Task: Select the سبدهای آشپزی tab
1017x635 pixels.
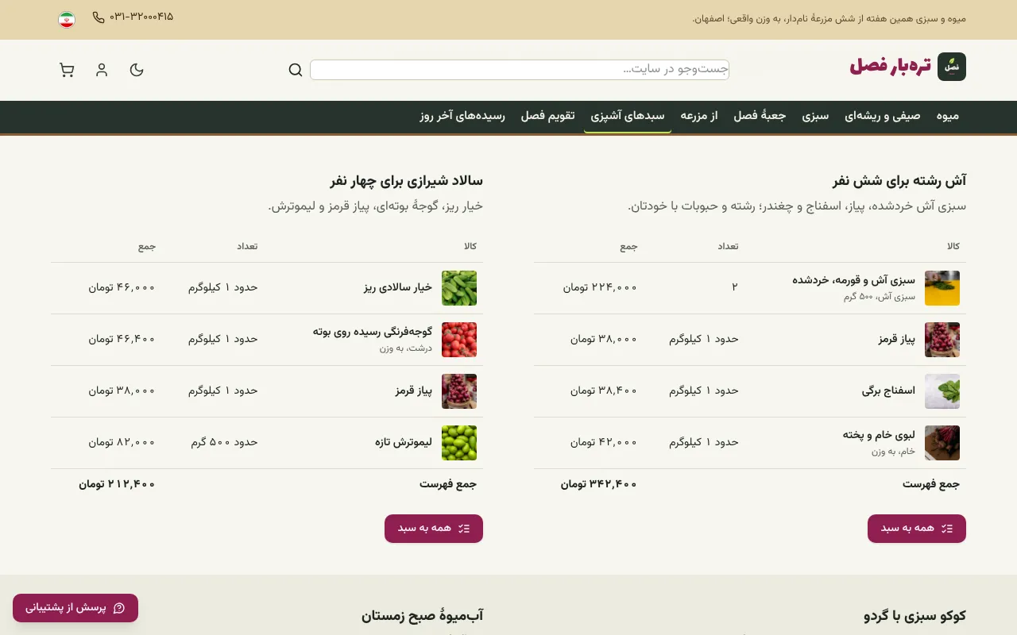Action: coord(628,116)
